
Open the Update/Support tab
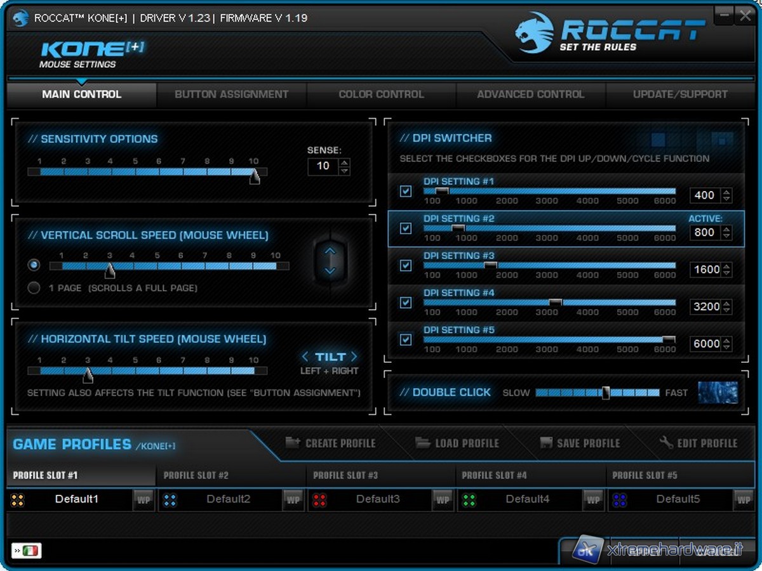(680, 95)
